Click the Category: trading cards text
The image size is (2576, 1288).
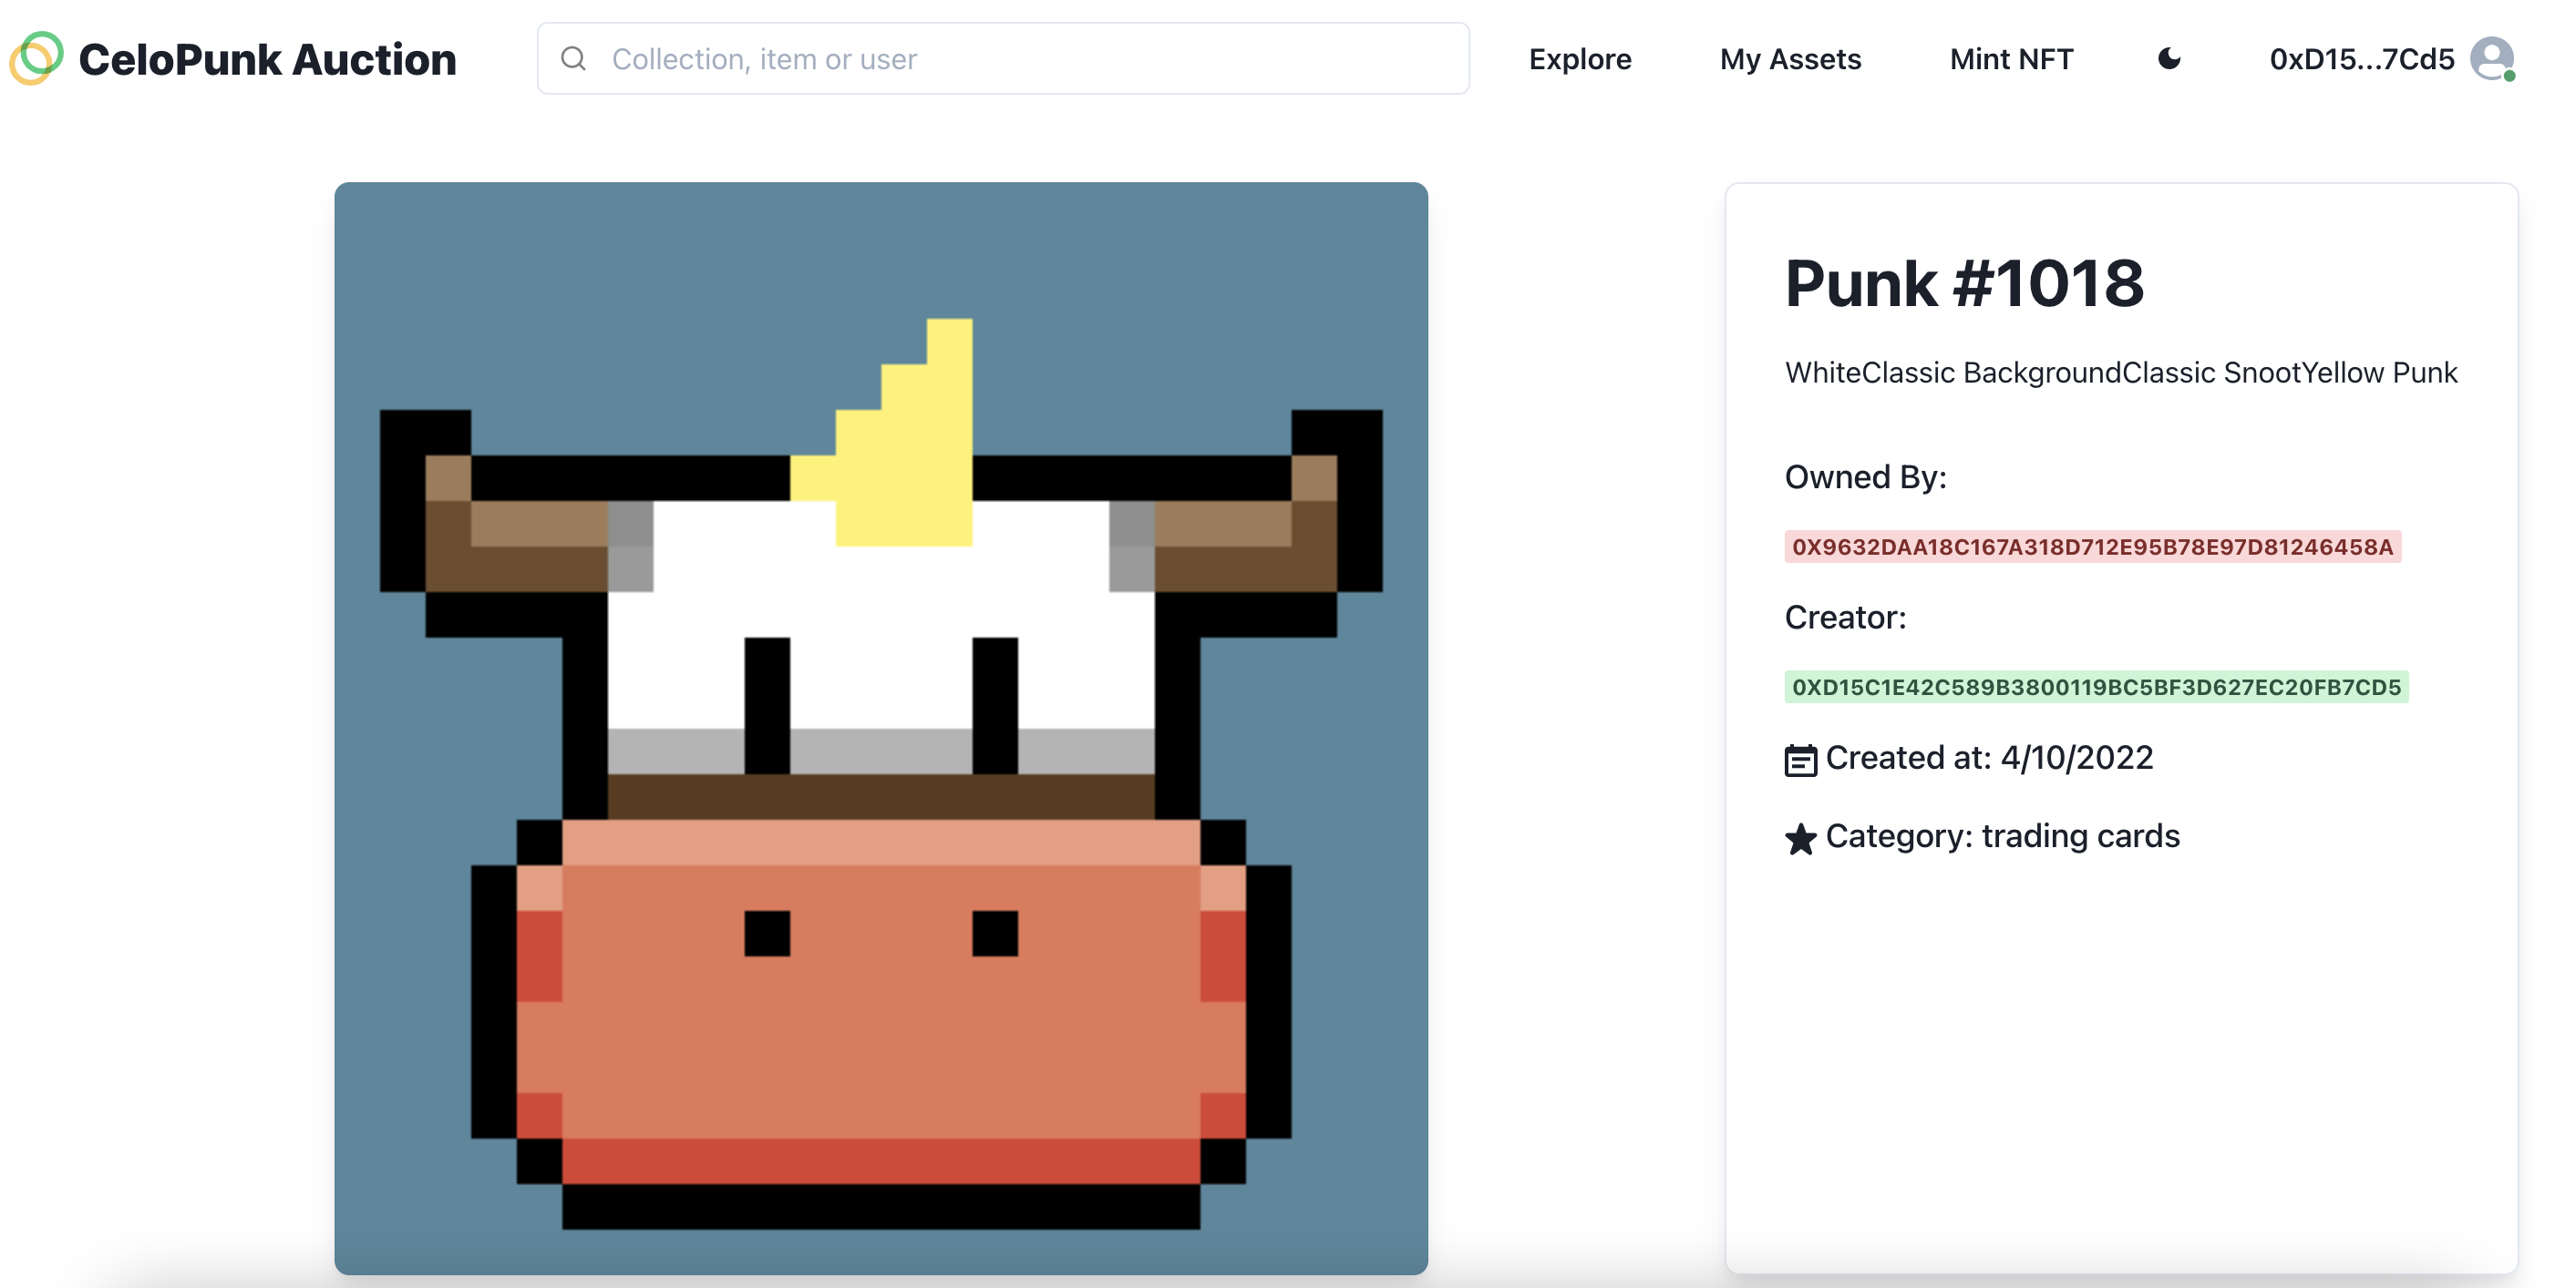coord(2002,835)
